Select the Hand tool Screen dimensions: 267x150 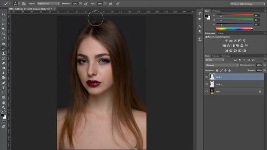point(3,103)
